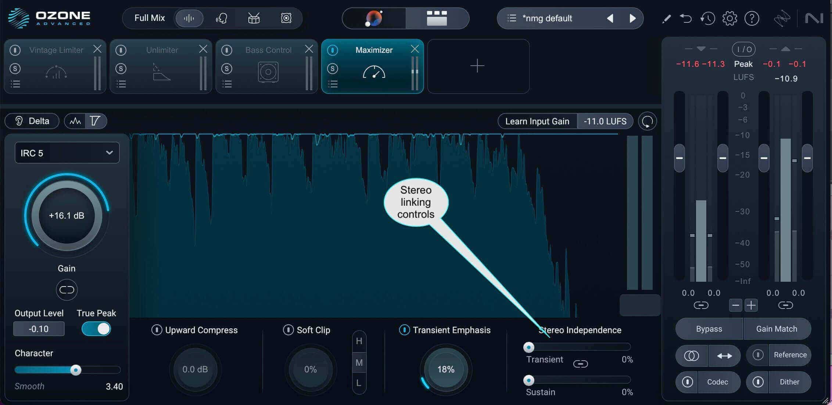
Task: Toggle the Codec power button
Action: point(687,382)
